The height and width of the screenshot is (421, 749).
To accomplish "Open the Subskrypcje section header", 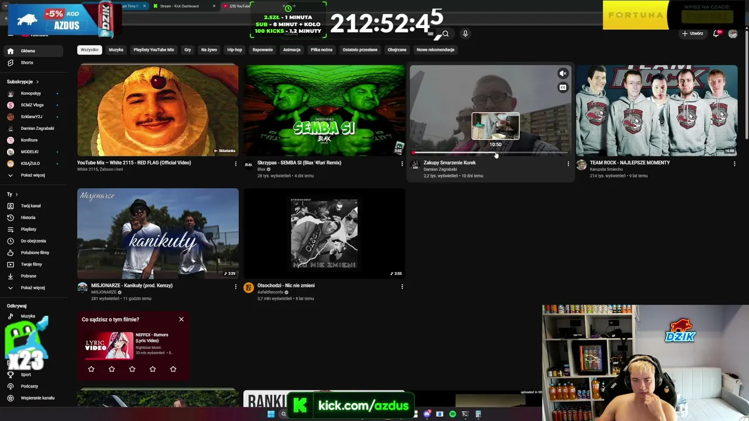I will [x=23, y=82].
